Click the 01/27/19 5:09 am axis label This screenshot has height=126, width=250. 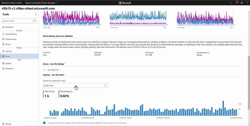coord(88,118)
